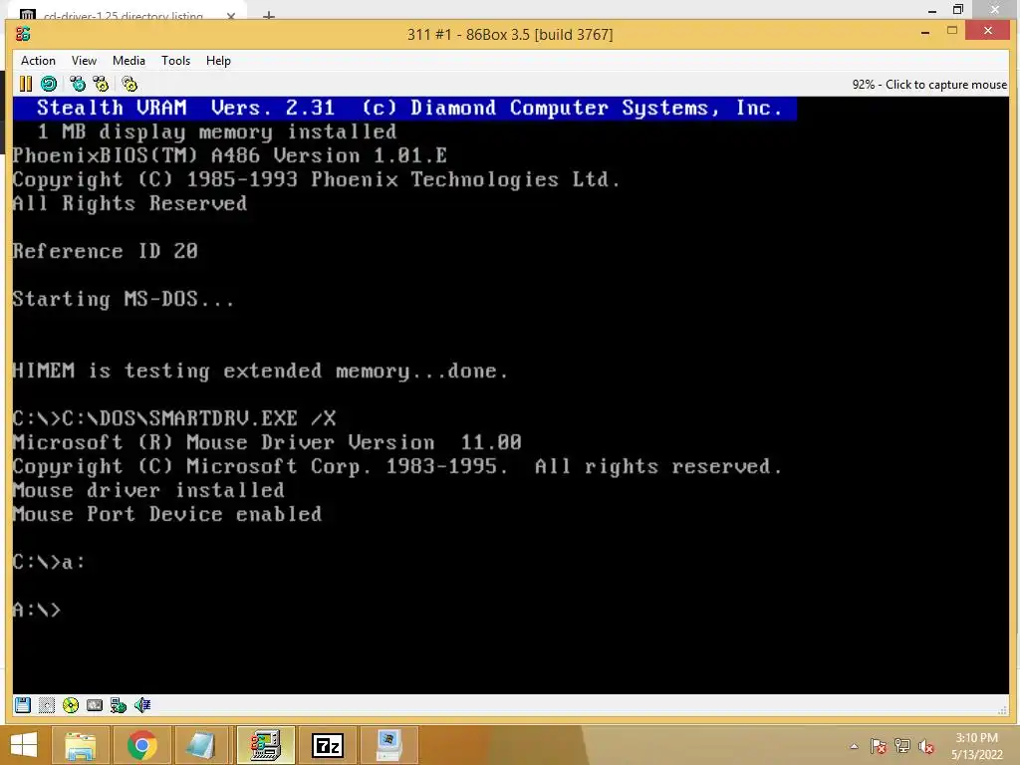Open the View menu

84,61
